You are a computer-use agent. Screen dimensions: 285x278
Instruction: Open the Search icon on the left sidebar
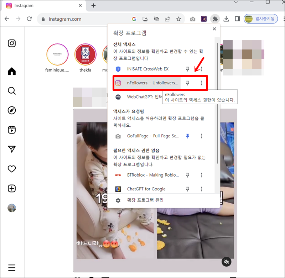click(12, 91)
